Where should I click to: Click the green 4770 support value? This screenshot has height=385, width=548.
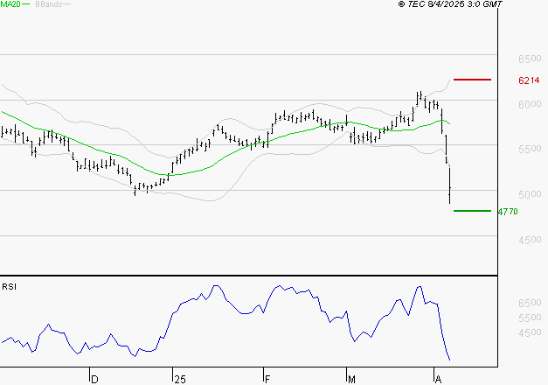point(508,212)
